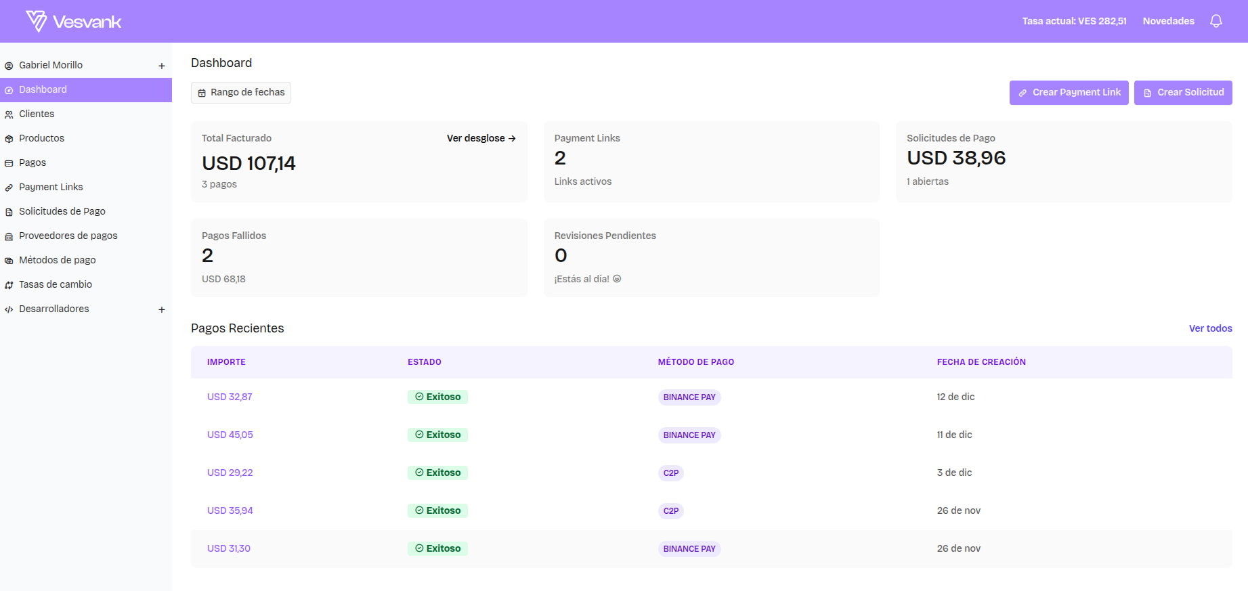1248x591 pixels.
Task: Click the link icon in Crear Payment Link
Action: click(1023, 93)
